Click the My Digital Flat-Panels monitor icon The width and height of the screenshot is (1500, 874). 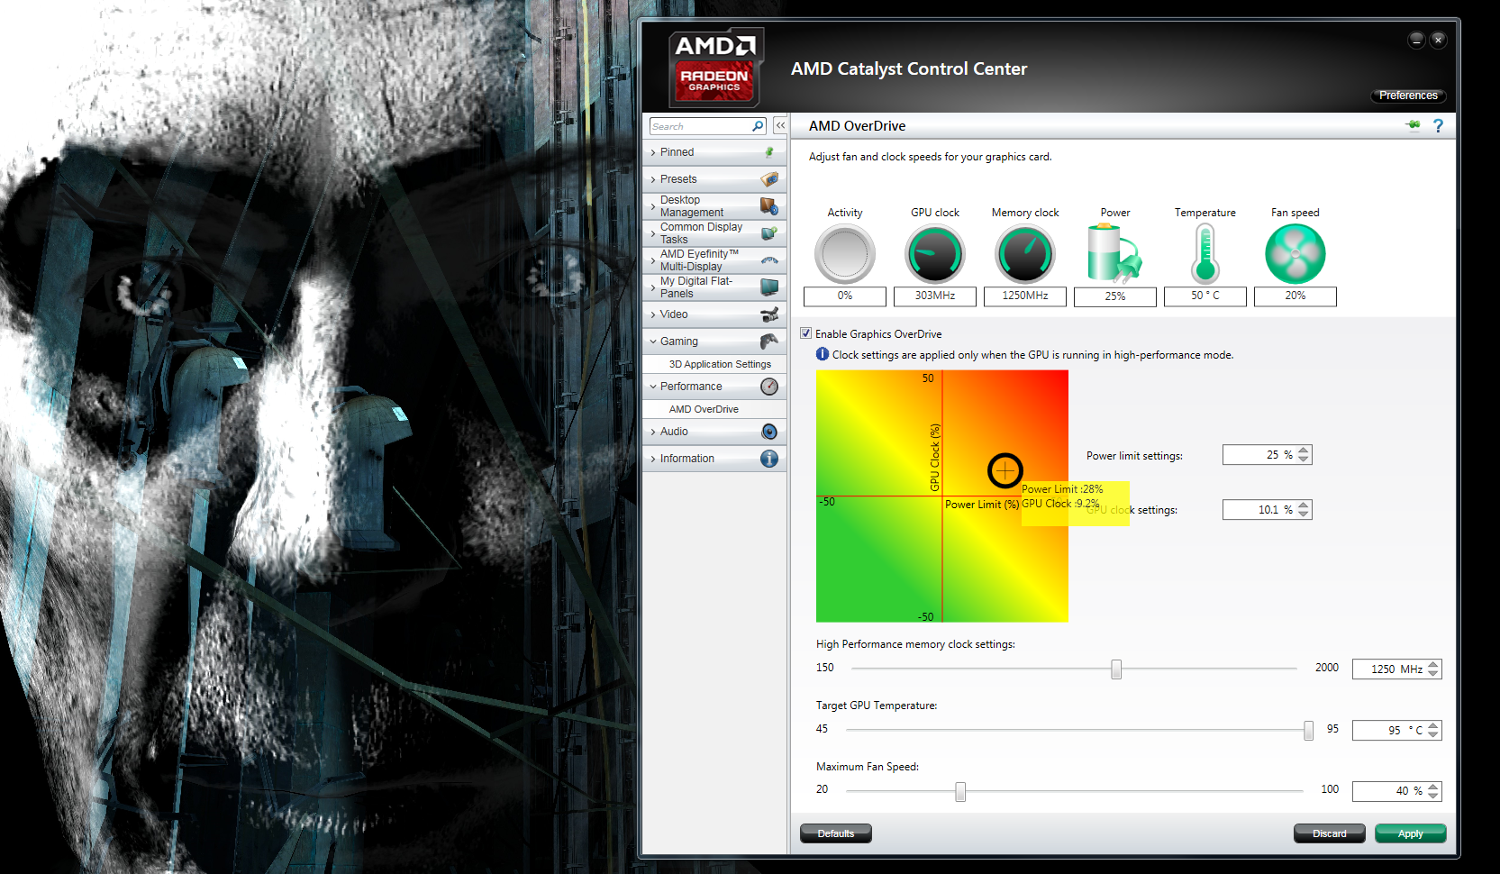tap(769, 287)
